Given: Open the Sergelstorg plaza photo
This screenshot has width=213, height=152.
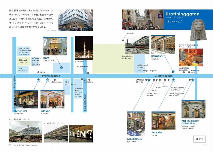Looking at the screenshot, I should [137, 45].
